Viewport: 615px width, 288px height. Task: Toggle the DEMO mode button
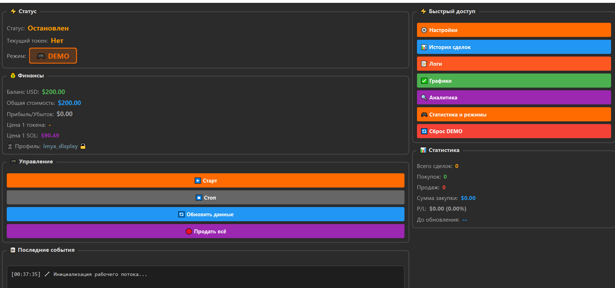53,56
